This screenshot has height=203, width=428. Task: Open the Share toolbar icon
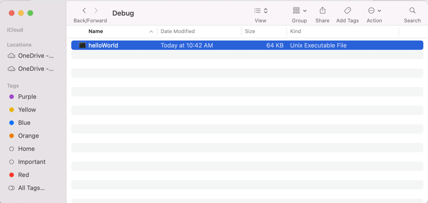(322, 11)
